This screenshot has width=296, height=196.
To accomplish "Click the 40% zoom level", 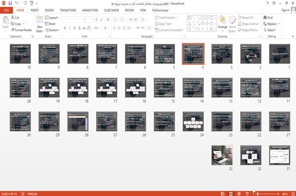I will pos(285,194).
